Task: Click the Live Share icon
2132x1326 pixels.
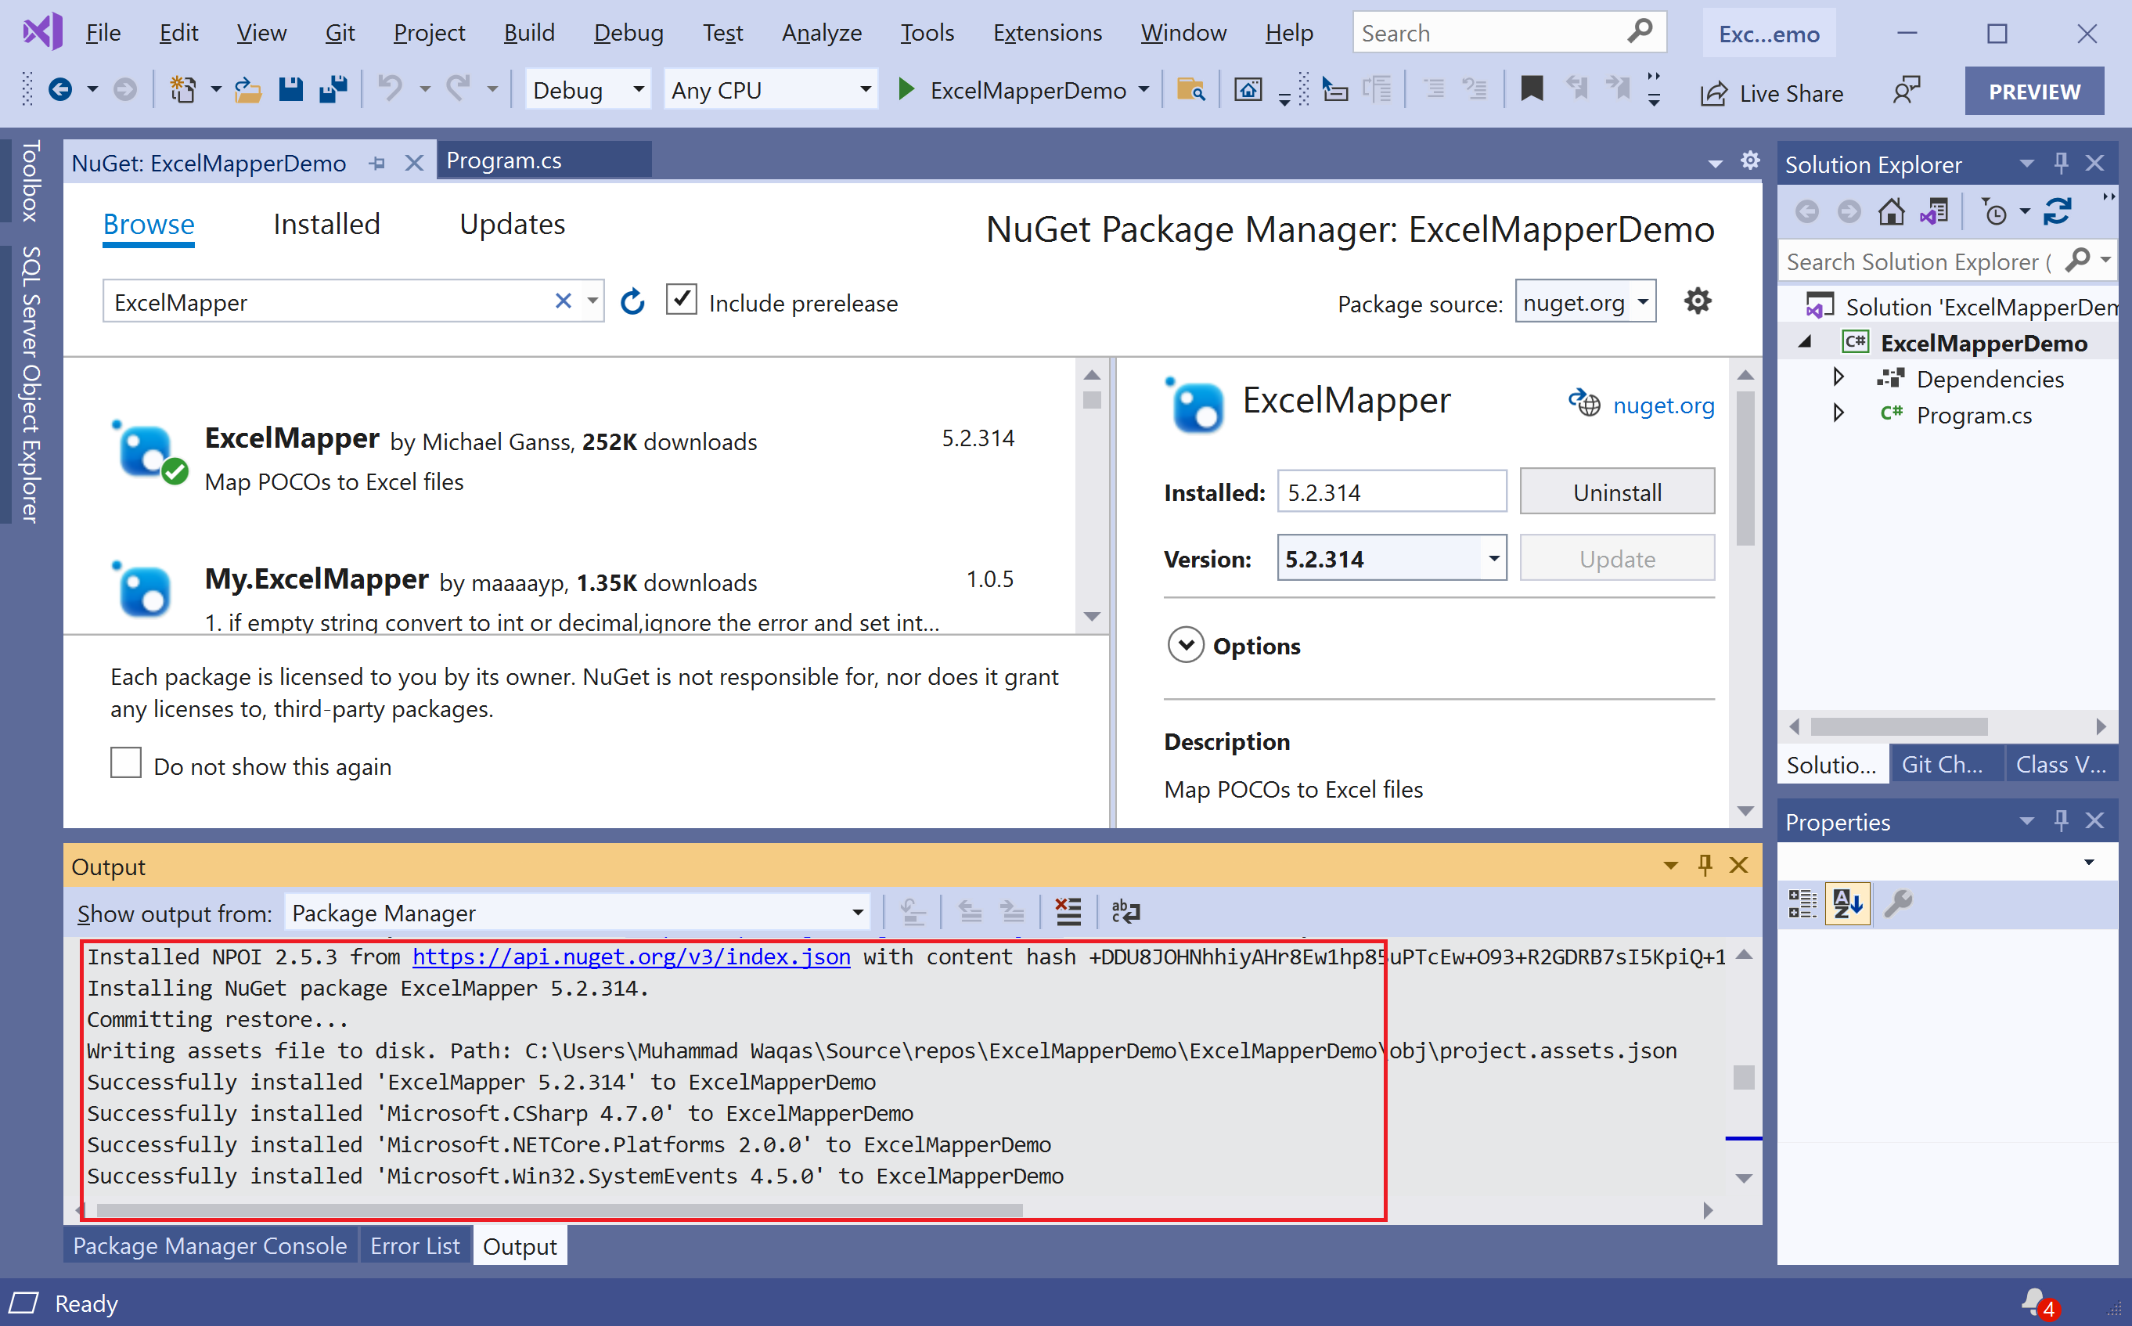Action: [1714, 93]
